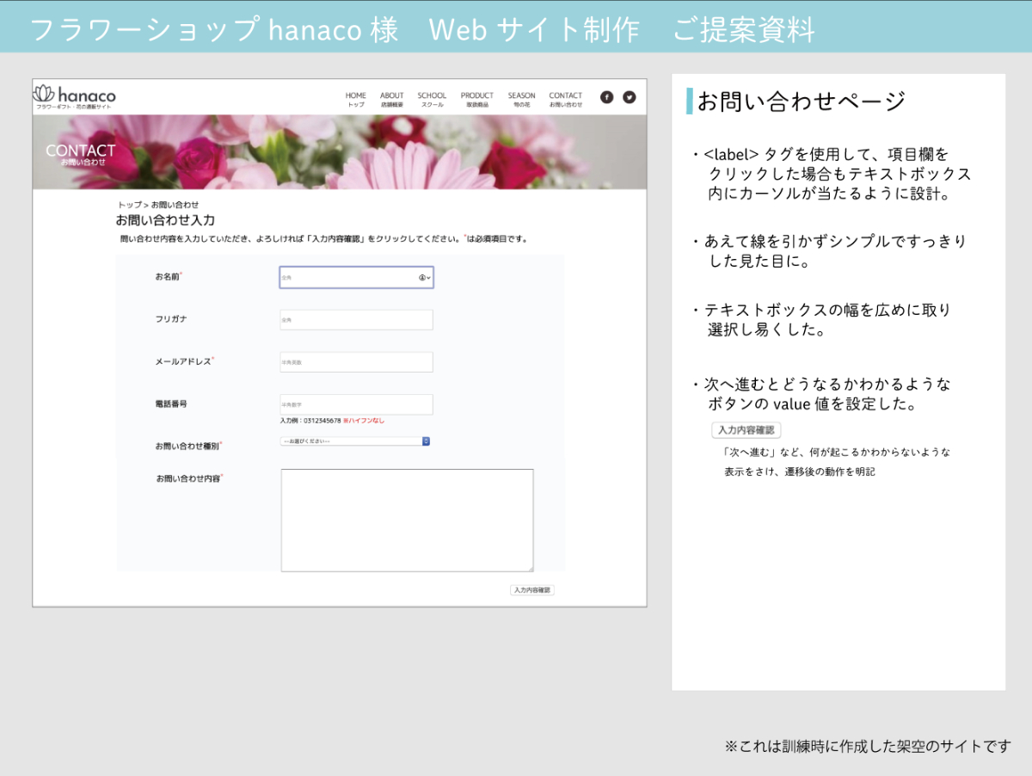This screenshot has height=776, width=1032.
Task: Click the 入力内容確認 submit button below the form
Action: pos(532,590)
